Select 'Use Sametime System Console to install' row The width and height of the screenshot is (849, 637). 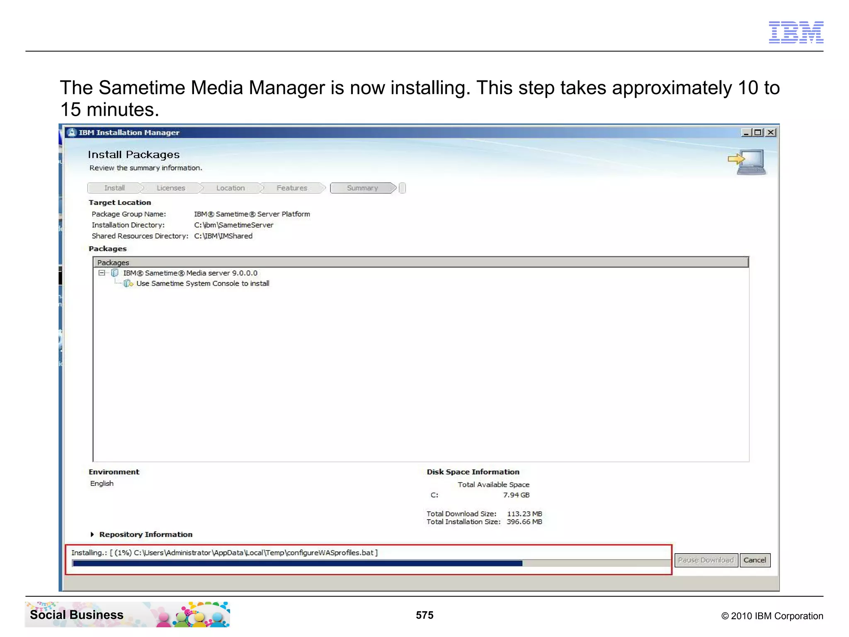click(x=202, y=283)
